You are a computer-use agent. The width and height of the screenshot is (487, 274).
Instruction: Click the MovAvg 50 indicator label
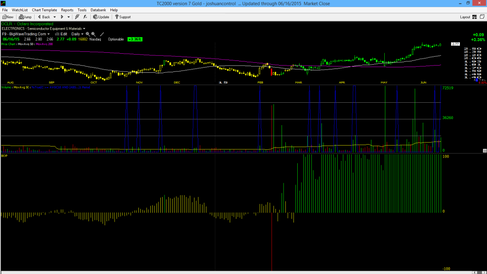tap(26, 44)
